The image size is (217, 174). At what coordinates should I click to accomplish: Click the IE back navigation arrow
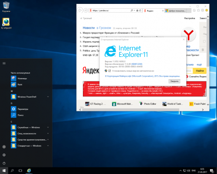[80, 10]
